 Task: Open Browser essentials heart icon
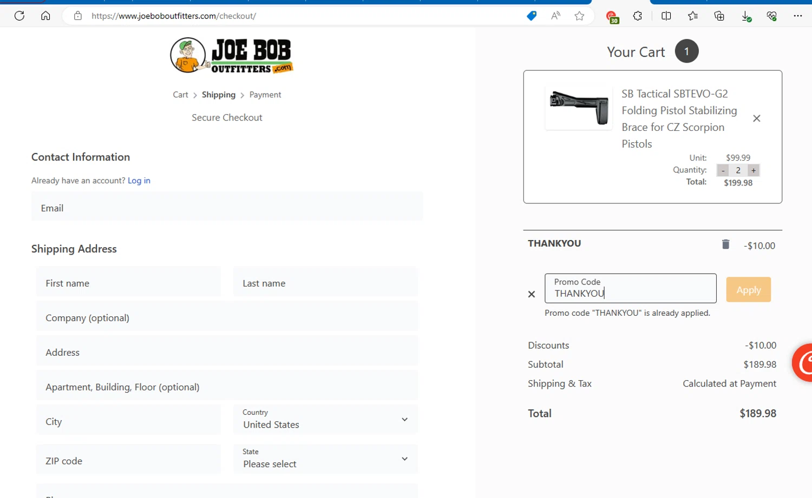coord(772,16)
